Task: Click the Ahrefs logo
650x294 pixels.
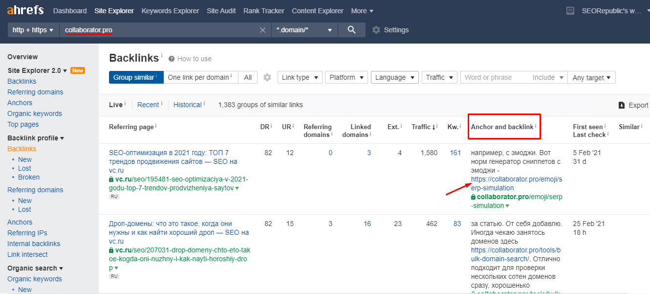Action: 25,10
